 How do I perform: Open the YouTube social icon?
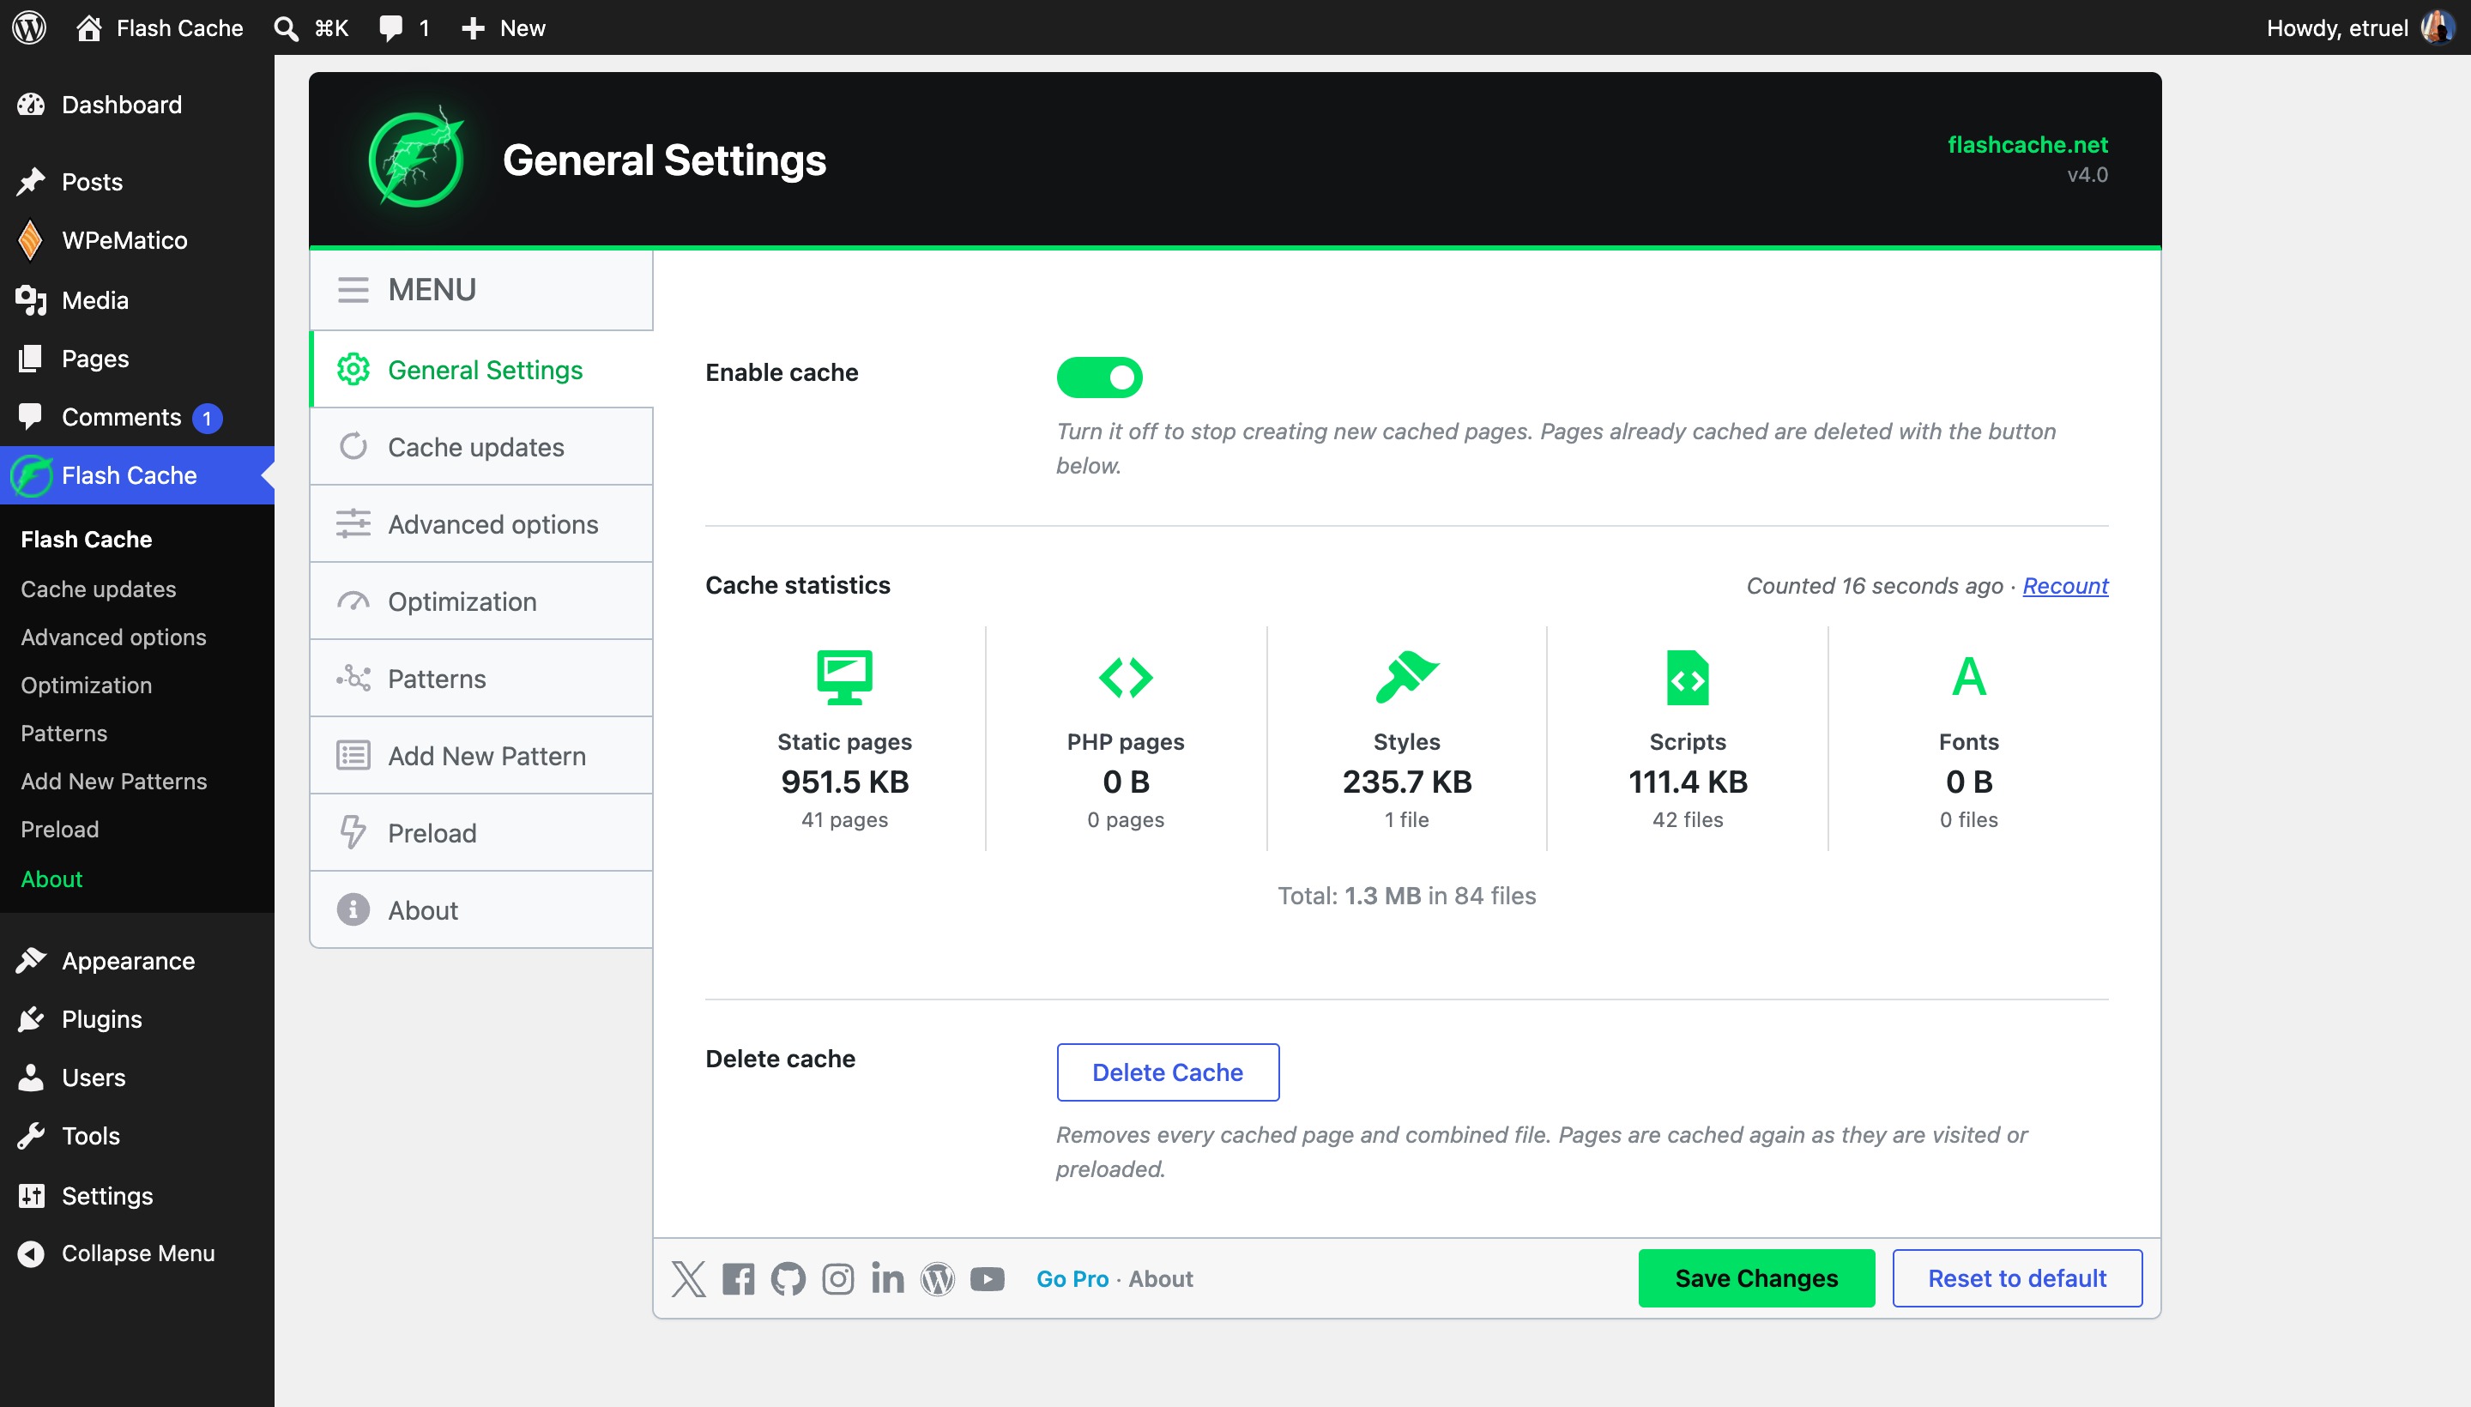pos(987,1278)
